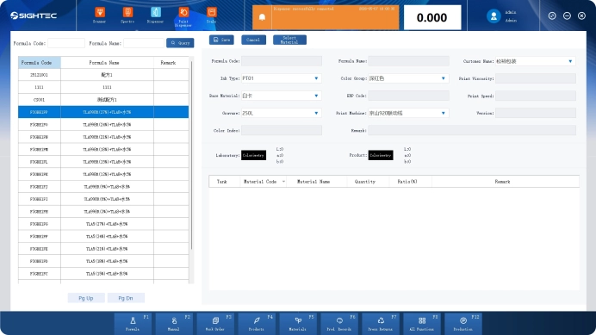This screenshot has width=596, height=335.
Task: Click the Laboratory Colorimetry black swatch
Action: coord(253,155)
